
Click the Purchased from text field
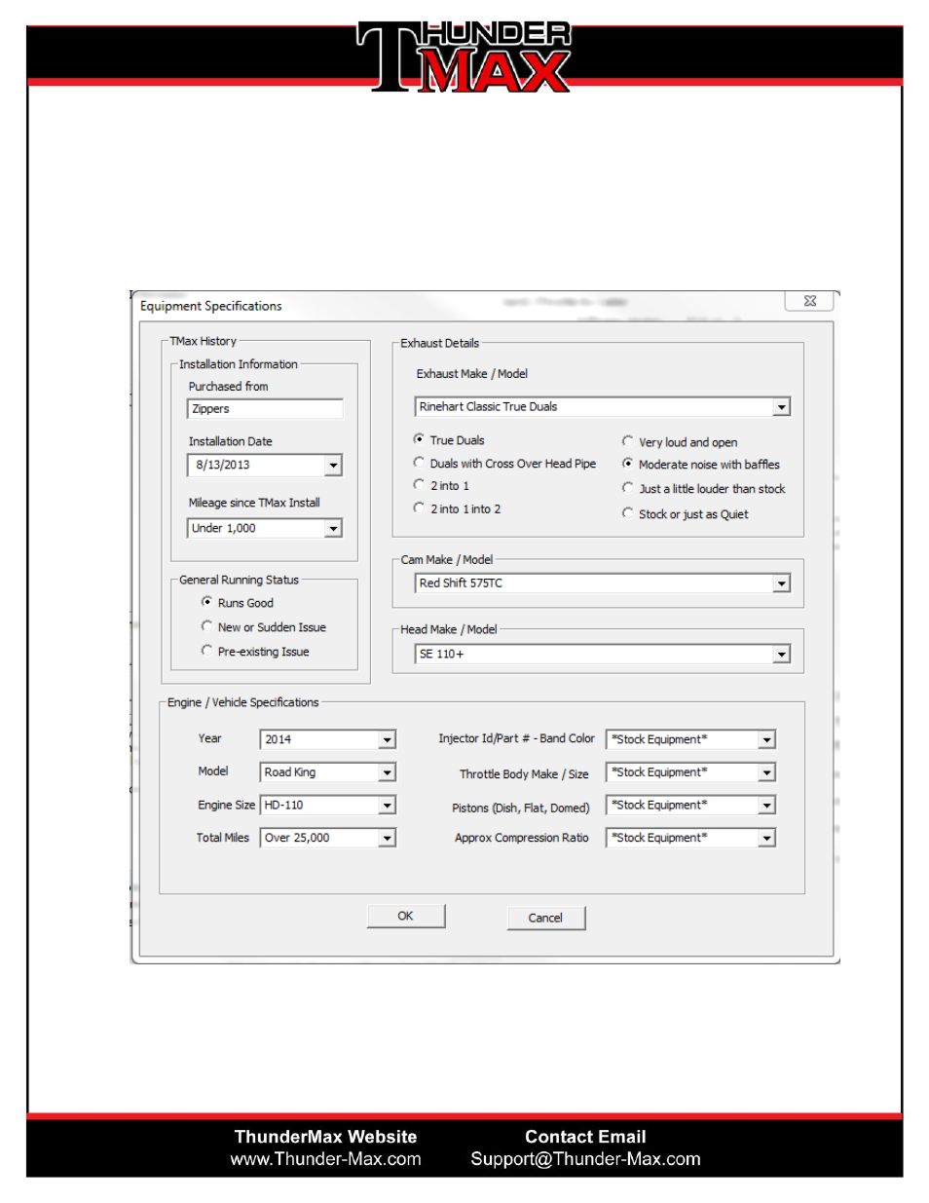pos(265,409)
